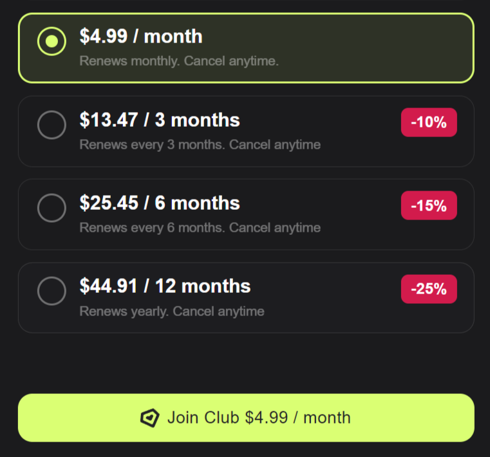The height and width of the screenshot is (457, 490).
Task: Select the 3 months plan card
Action: pyautogui.click(x=246, y=131)
